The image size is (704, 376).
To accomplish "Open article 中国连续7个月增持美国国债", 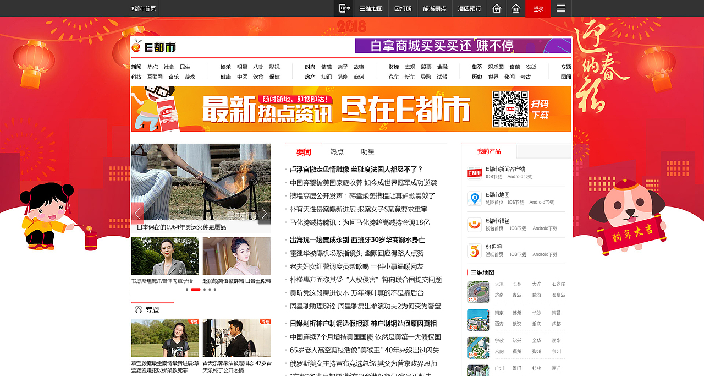I will tap(365, 337).
